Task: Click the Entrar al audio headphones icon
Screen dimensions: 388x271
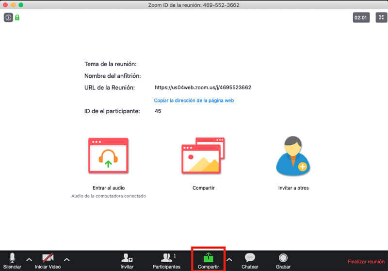Action: [x=108, y=155]
